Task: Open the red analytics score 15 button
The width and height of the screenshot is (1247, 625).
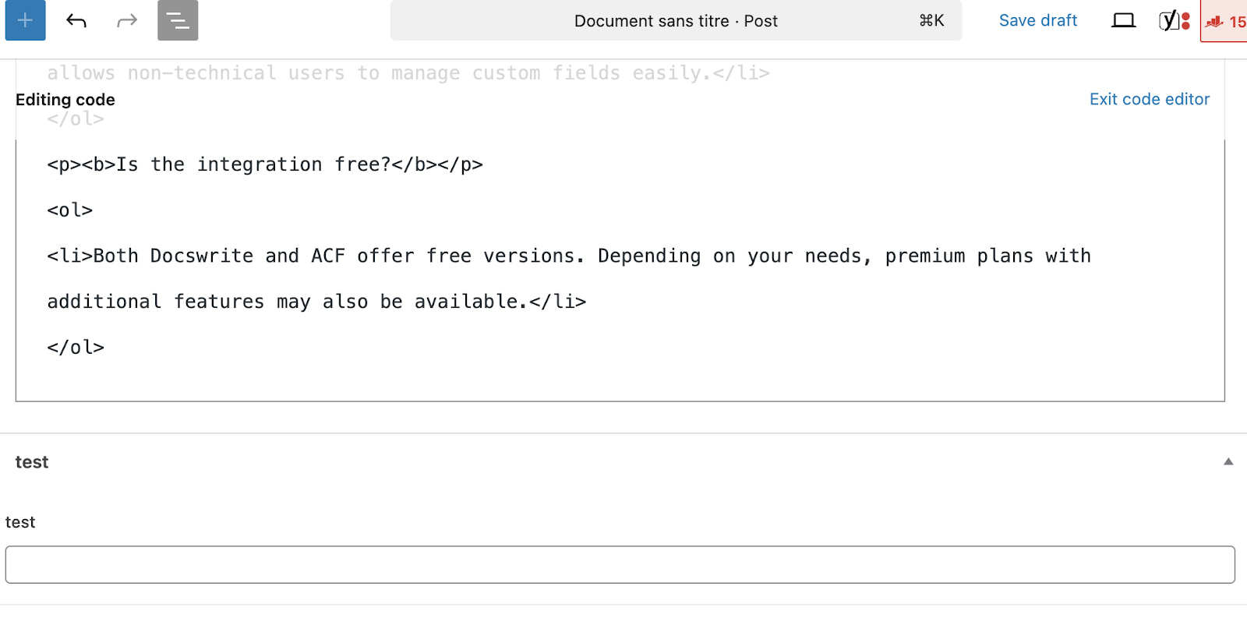Action: pos(1224,21)
